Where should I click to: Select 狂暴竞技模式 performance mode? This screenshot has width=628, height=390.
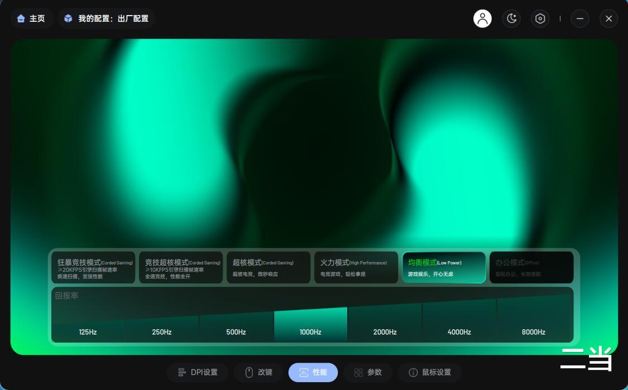tap(93, 267)
